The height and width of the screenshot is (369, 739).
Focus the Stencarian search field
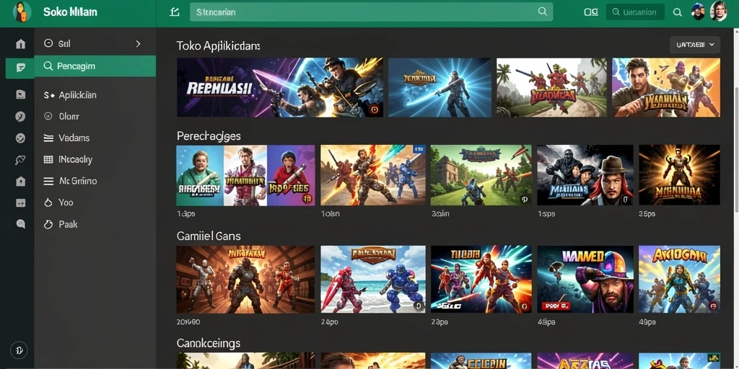coord(372,12)
